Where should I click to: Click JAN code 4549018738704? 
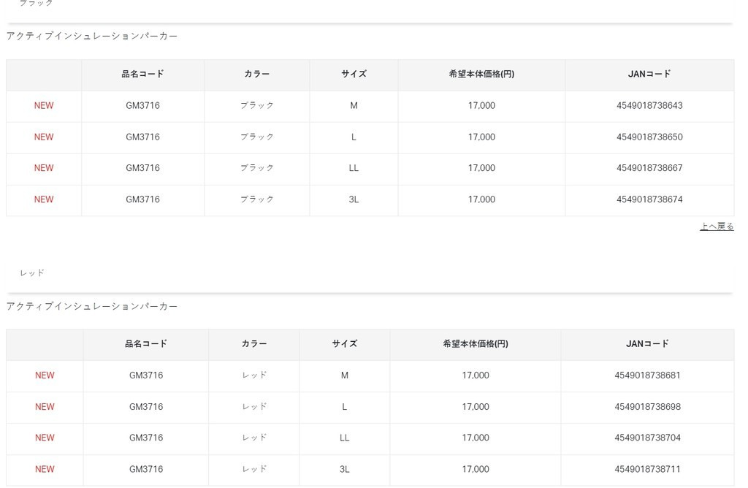pos(647,438)
